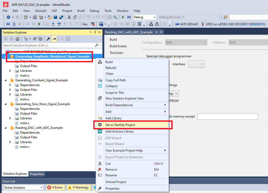
Task: Click AVR128DA48 device chip button
Action: [187, 24]
